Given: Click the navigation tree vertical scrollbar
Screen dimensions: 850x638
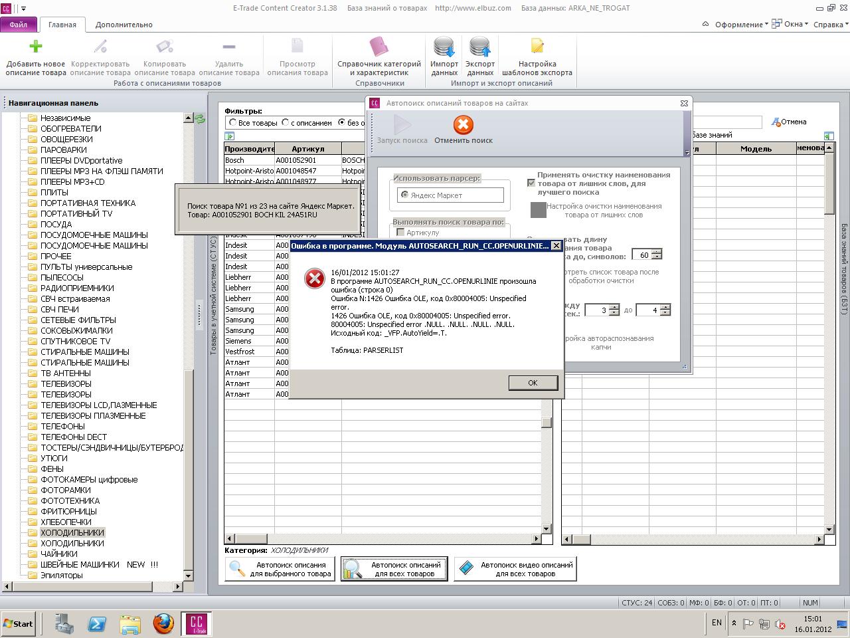Looking at the screenshot, I should click(x=188, y=346).
